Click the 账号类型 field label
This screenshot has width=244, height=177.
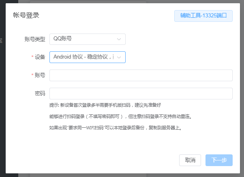click(35, 39)
